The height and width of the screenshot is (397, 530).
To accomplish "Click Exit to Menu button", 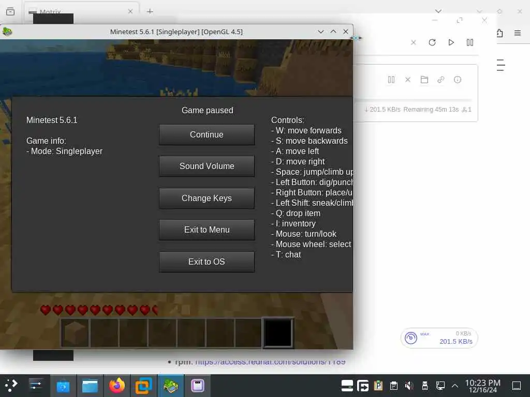I will click(207, 230).
